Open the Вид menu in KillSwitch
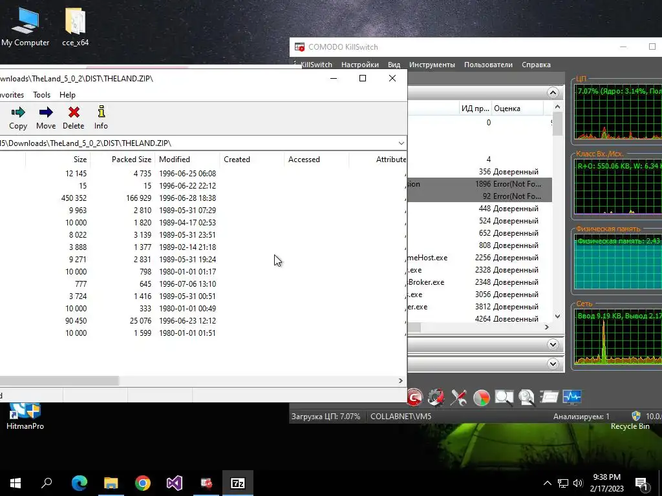The height and width of the screenshot is (496, 662). pos(394,65)
